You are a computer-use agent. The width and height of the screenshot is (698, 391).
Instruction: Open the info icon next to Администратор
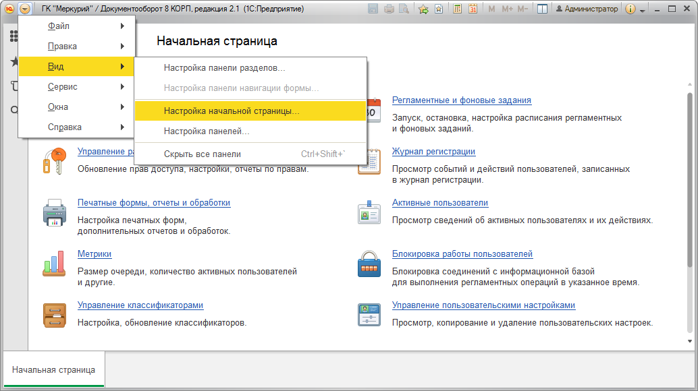coord(630,9)
